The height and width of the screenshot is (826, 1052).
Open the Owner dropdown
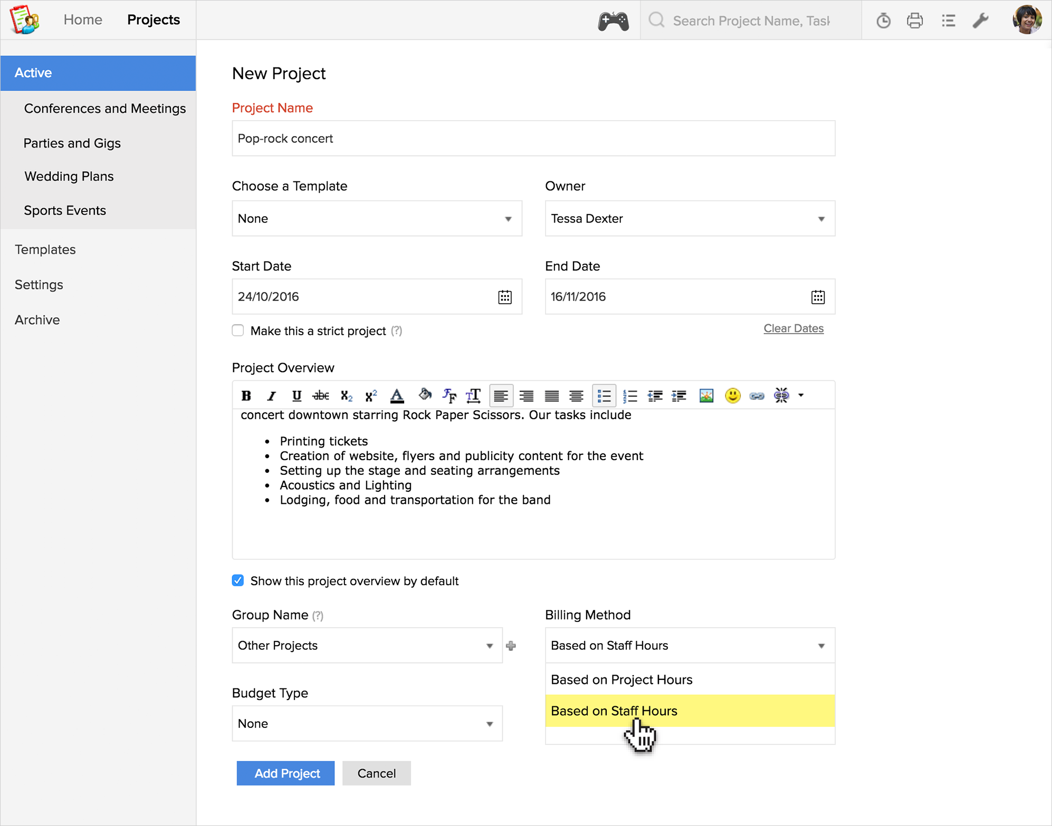pos(690,218)
